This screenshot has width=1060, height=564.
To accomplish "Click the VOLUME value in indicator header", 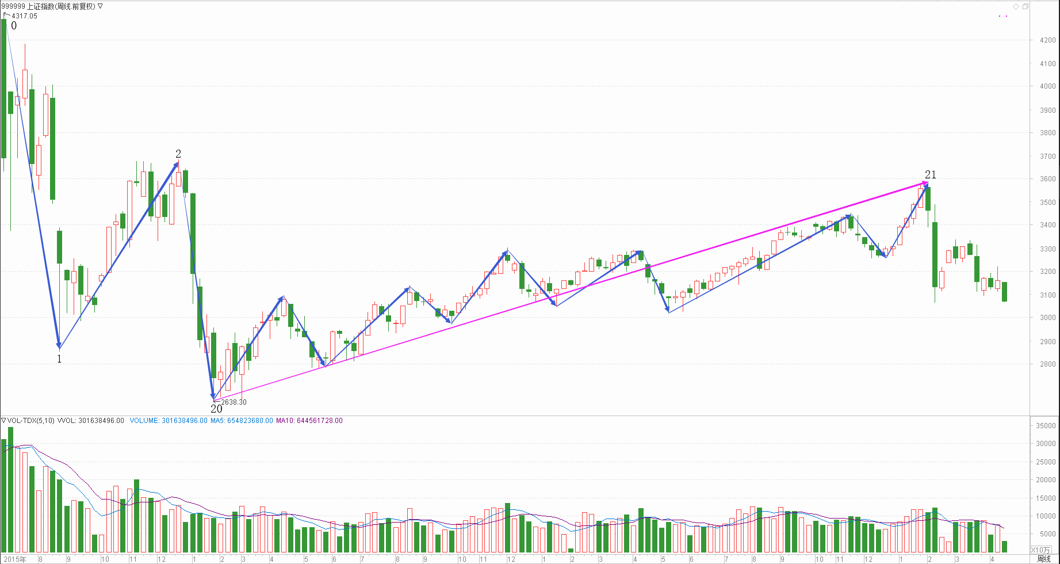I will (x=169, y=421).
